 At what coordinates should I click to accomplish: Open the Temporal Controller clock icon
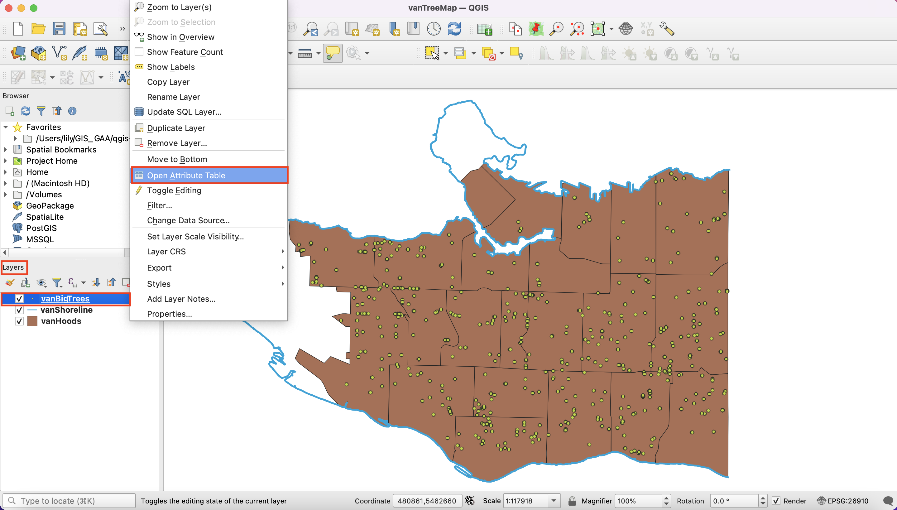pyautogui.click(x=434, y=29)
